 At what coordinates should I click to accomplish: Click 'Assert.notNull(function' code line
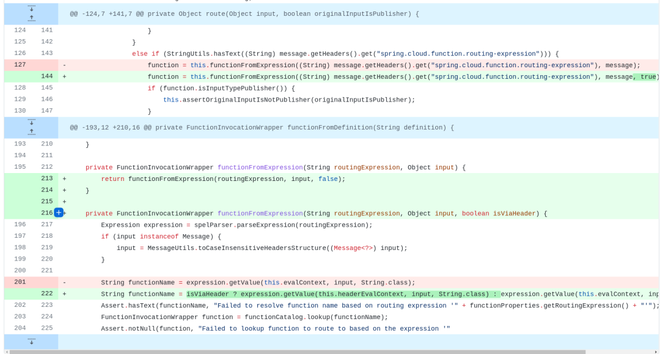(x=275, y=329)
